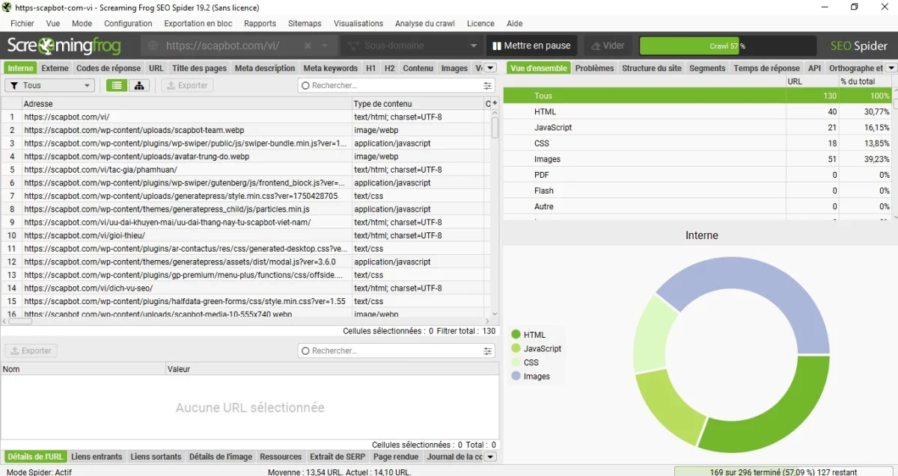Click the Vider button
Image resolution: width=898 pixels, height=476 pixels.
click(608, 46)
